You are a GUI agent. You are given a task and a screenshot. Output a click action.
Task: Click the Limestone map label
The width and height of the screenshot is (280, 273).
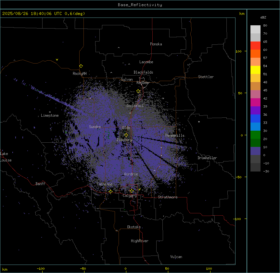(50, 115)
